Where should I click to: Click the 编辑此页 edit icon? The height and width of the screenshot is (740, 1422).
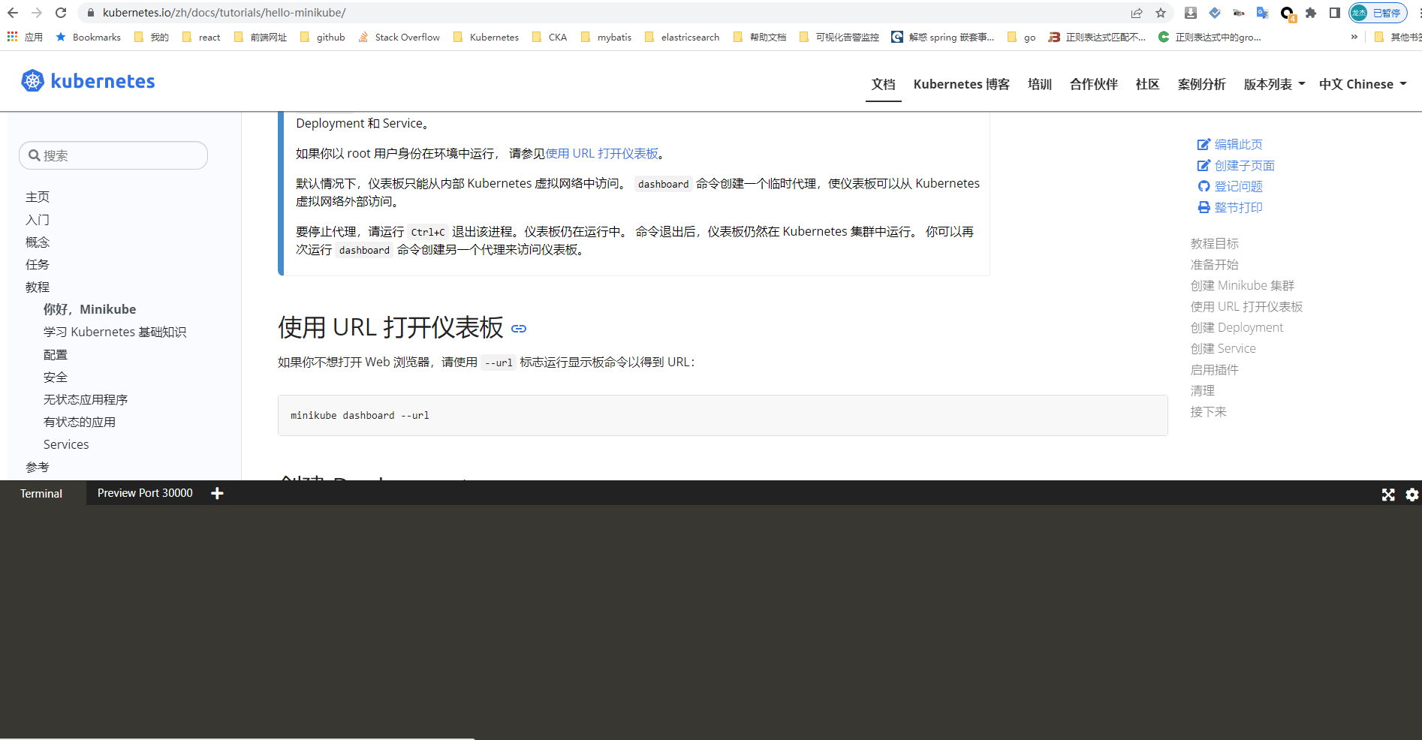coord(1204,144)
